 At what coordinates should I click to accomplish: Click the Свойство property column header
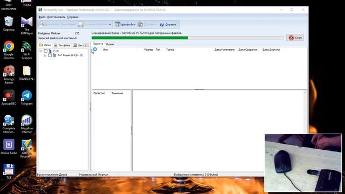[x=99, y=93]
